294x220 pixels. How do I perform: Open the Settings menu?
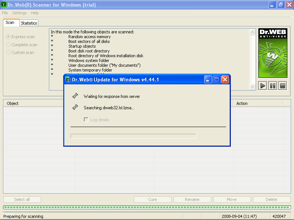click(19, 13)
